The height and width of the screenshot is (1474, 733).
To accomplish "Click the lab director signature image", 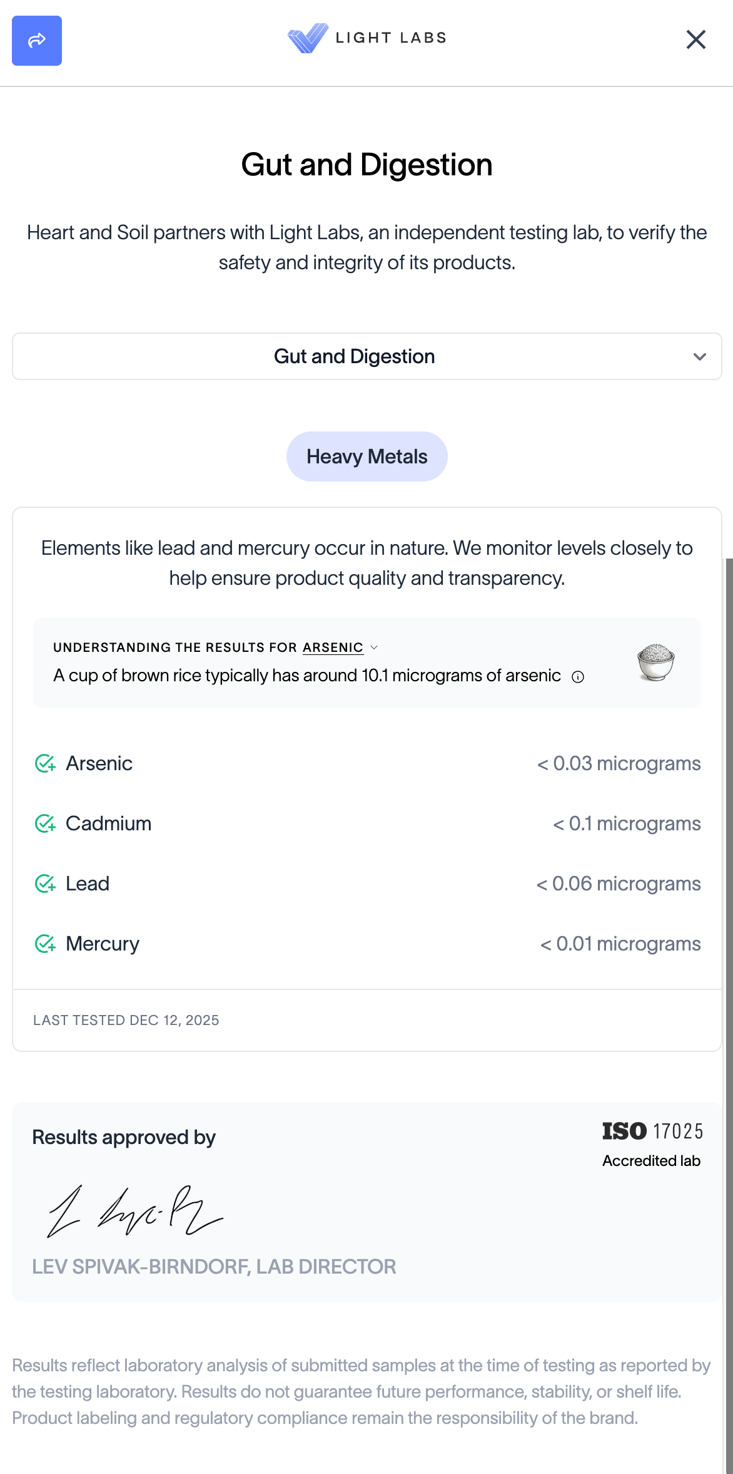I will (x=135, y=1212).
